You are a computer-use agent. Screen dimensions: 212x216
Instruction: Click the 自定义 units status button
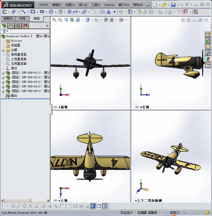pos(175,213)
